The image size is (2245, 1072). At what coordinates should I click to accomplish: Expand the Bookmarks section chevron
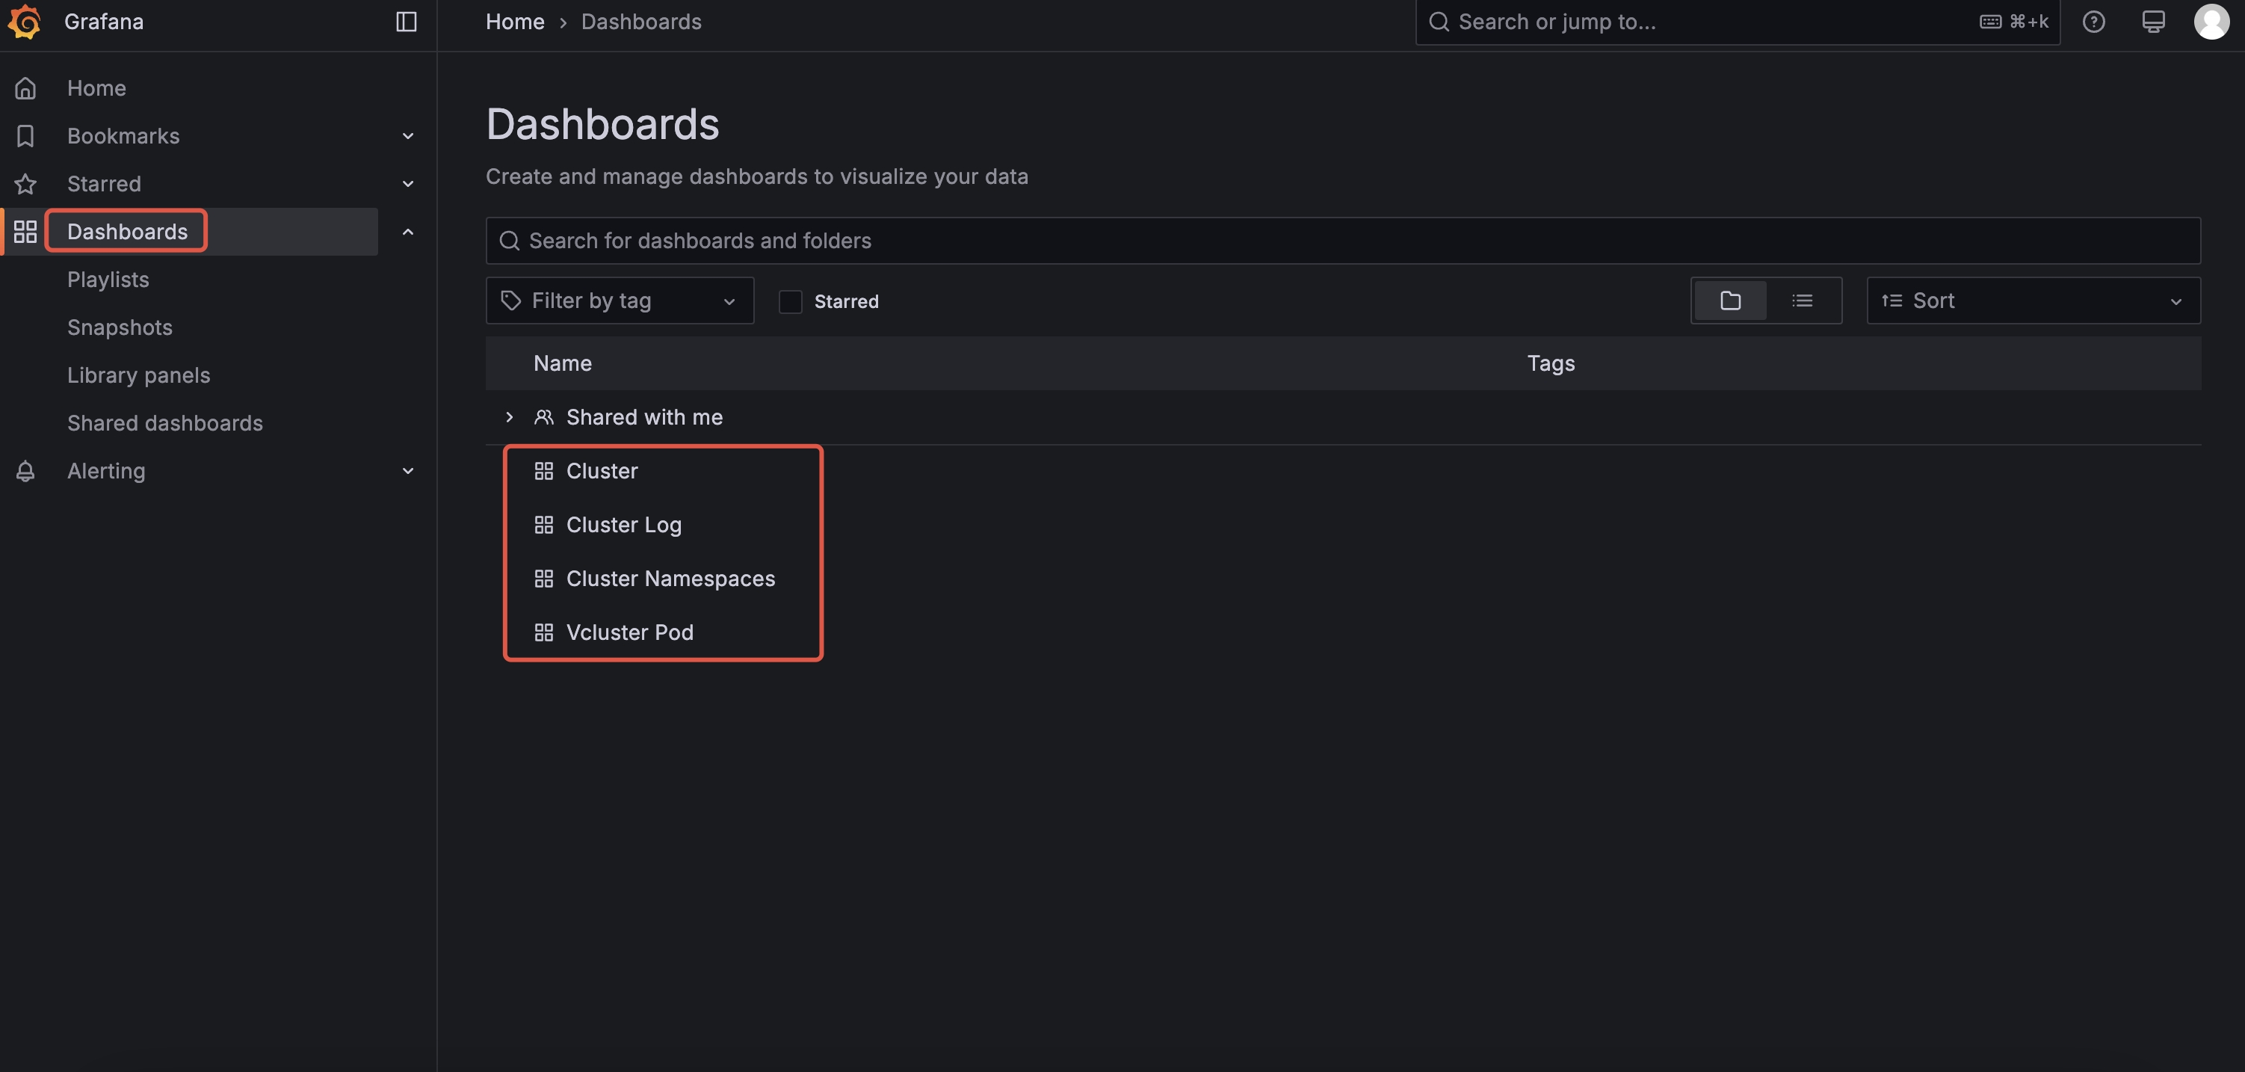tap(407, 136)
